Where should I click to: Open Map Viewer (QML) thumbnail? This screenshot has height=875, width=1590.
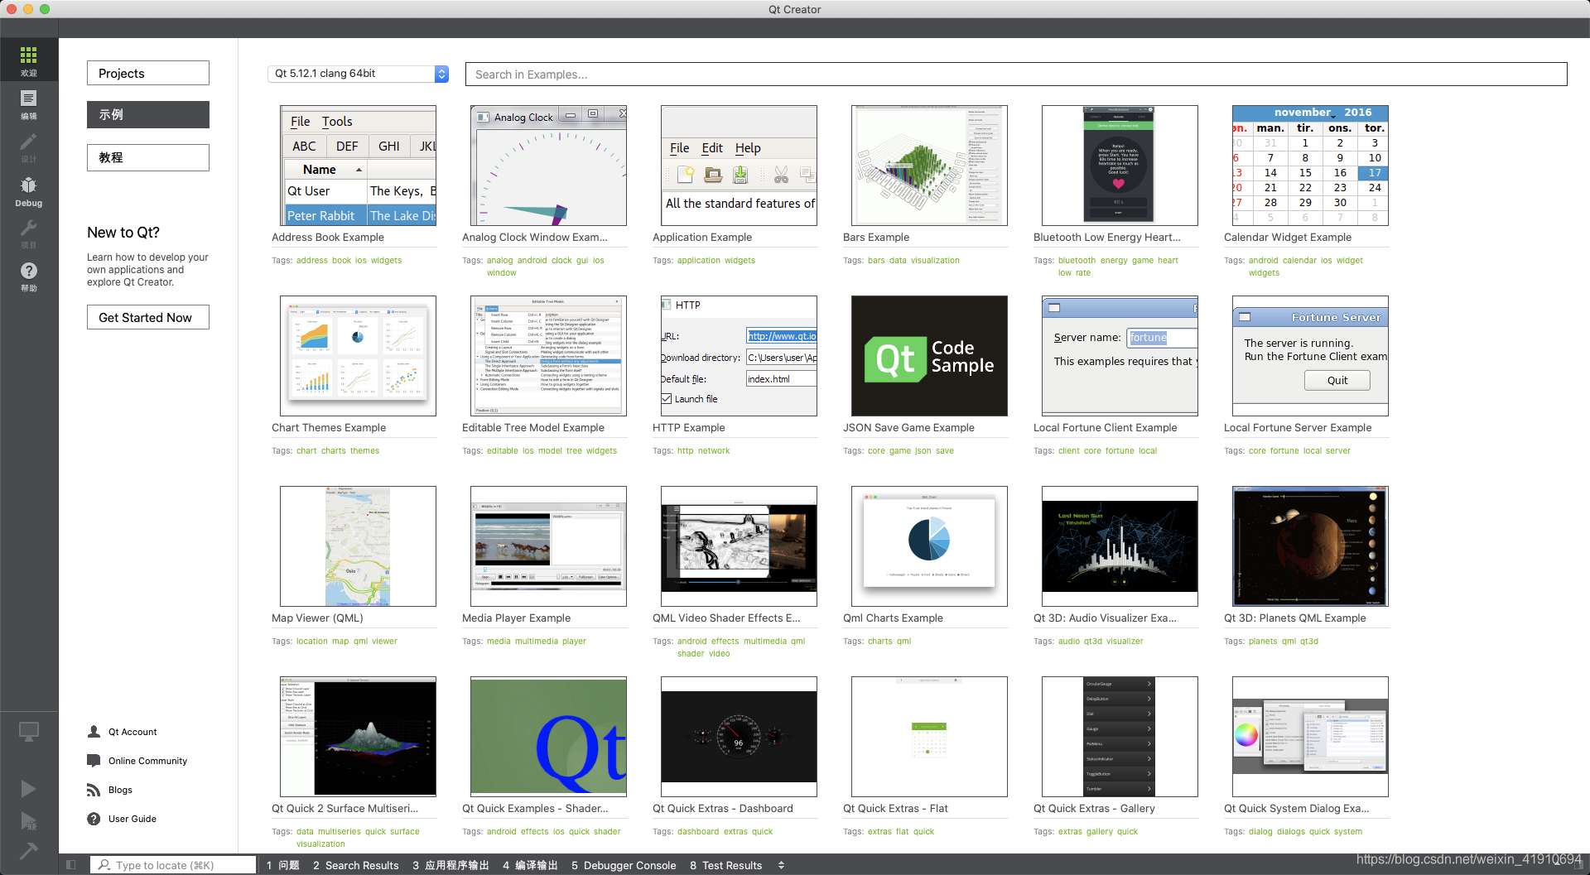(358, 546)
